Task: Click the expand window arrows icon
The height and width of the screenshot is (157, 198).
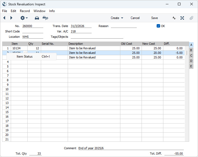Action: (x=182, y=18)
